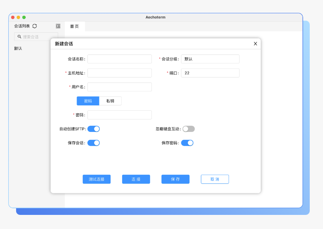The width and height of the screenshot is (323, 229).
Task: Select the 默认 group in session list
Action: point(18,49)
